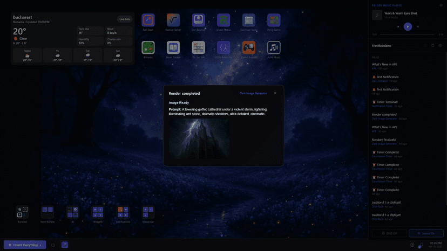Viewport: 447px width, 251px height.
Task: Toggle the Live data button in weather widget
Action: click(x=125, y=19)
